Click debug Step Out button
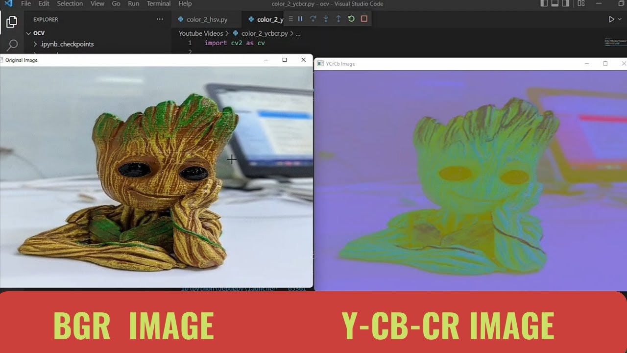The height and width of the screenshot is (353, 627). [338, 19]
